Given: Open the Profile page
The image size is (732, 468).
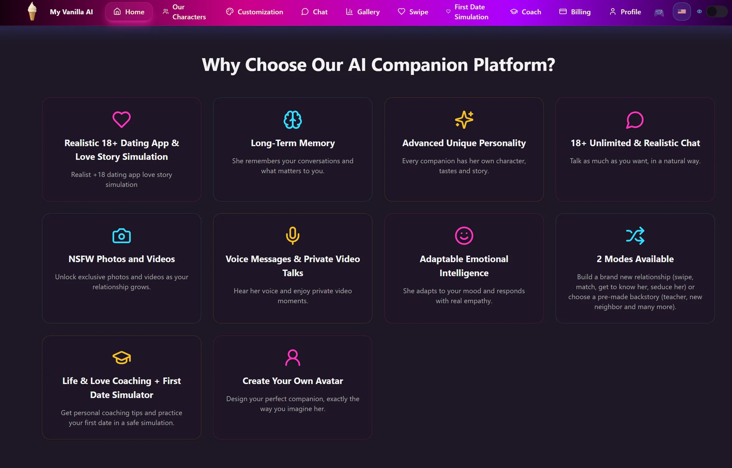Looking at the screenshot, I should 625,12.
